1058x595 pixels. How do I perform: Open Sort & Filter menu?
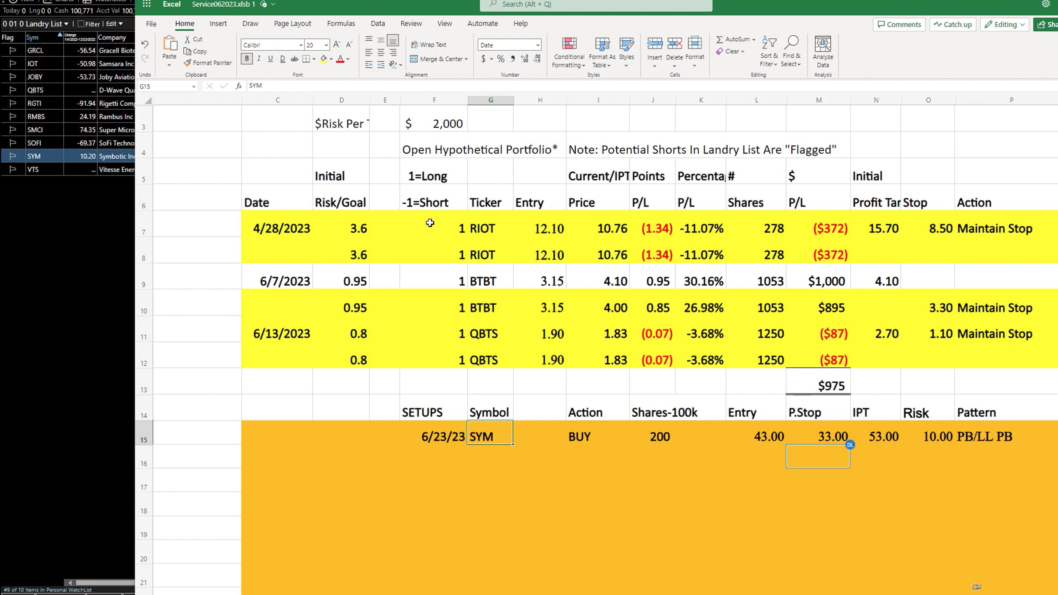[x=769, y=52]
